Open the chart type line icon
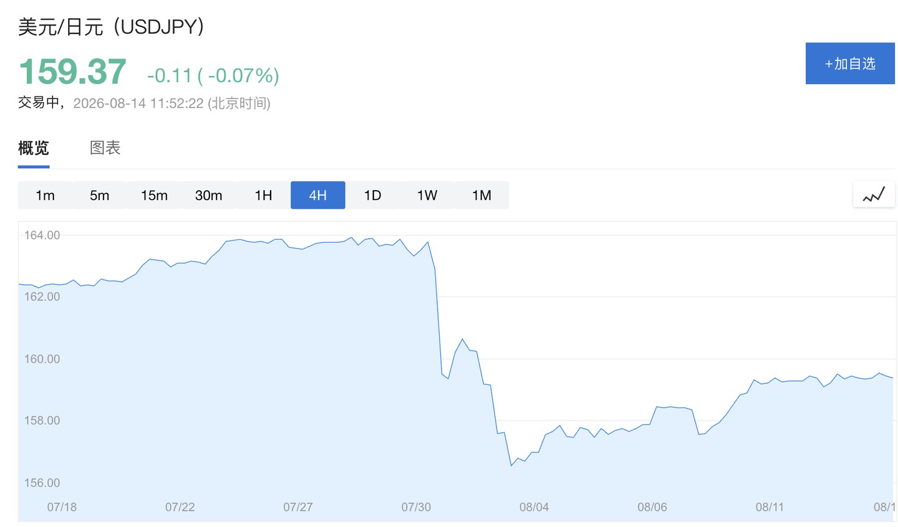This screenshot has height=527, width=898. 874,195
